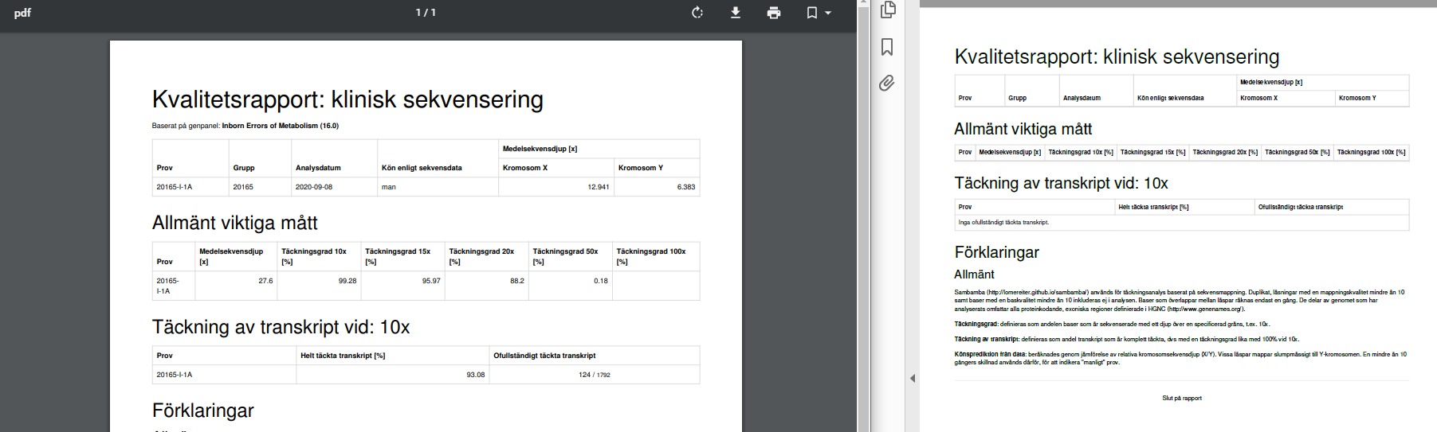Click the 'pdf' title in left viewer
Screen dimensions: 1437x432
[x=22, y=13]
